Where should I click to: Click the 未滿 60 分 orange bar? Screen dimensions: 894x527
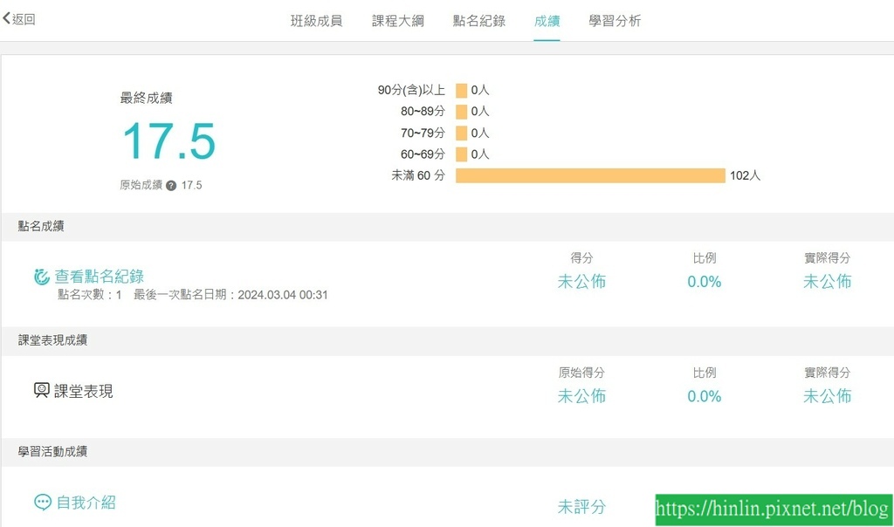591,175
